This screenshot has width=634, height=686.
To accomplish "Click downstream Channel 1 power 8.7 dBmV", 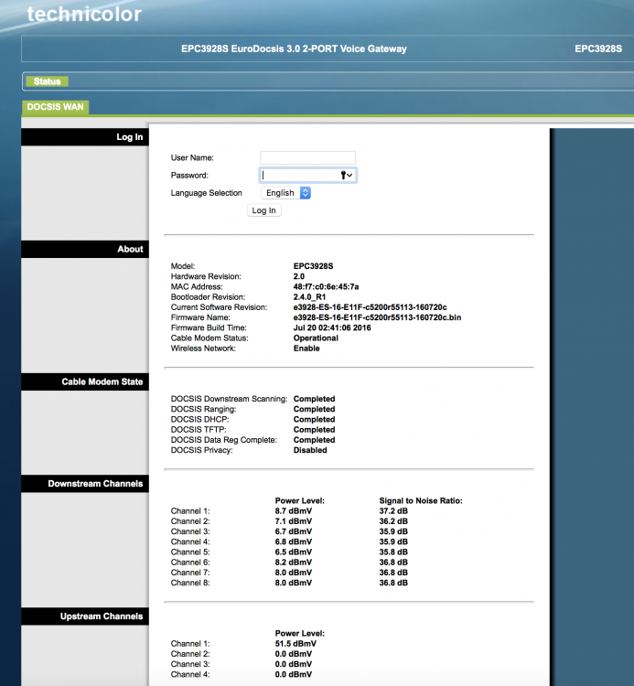I will pyautogui.click(x=294, y=511).
